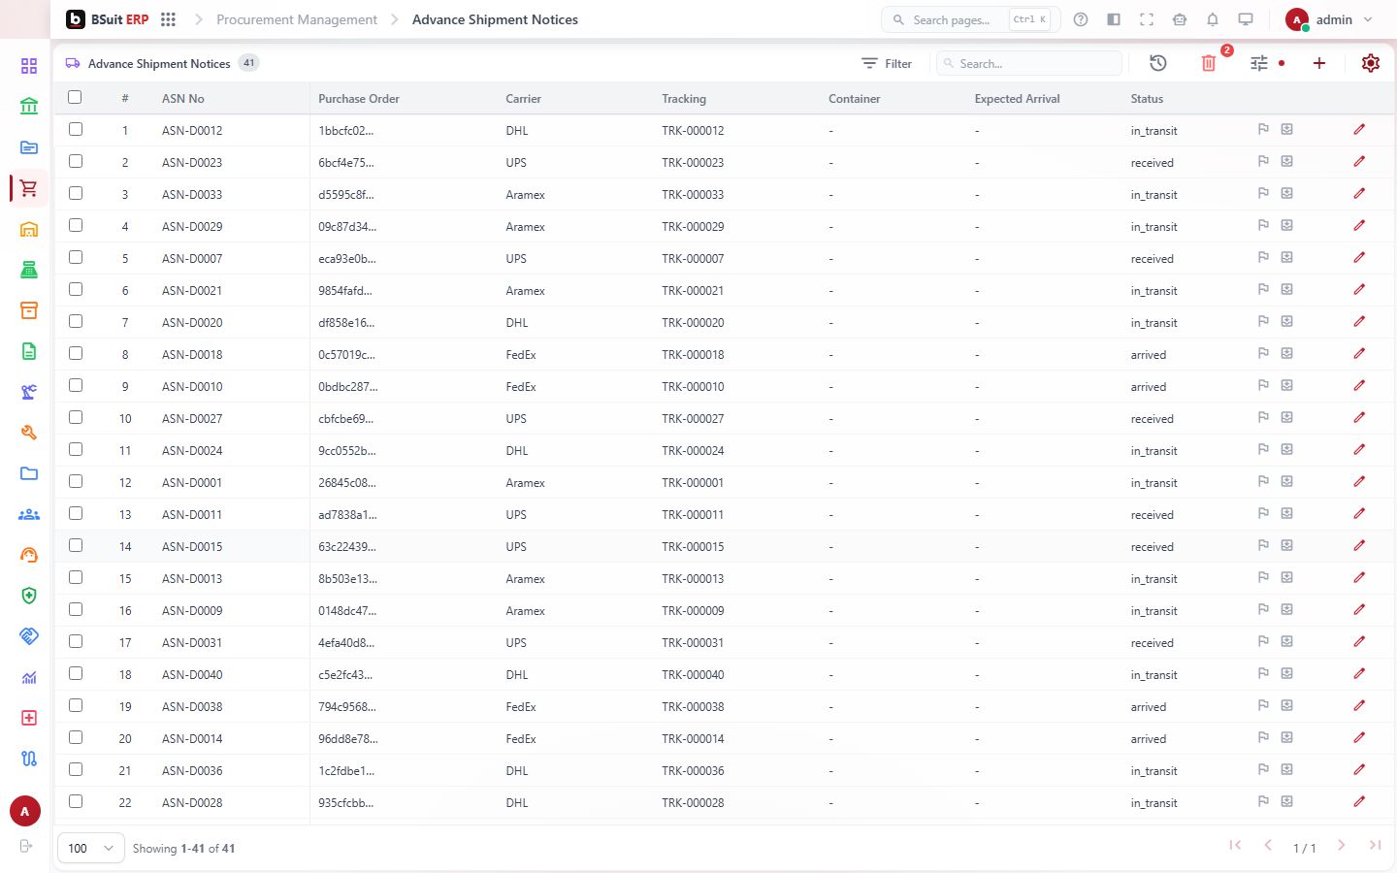Click the flag icon for ASN-D0023
Screen dimensions: 1397x873
1263,162
